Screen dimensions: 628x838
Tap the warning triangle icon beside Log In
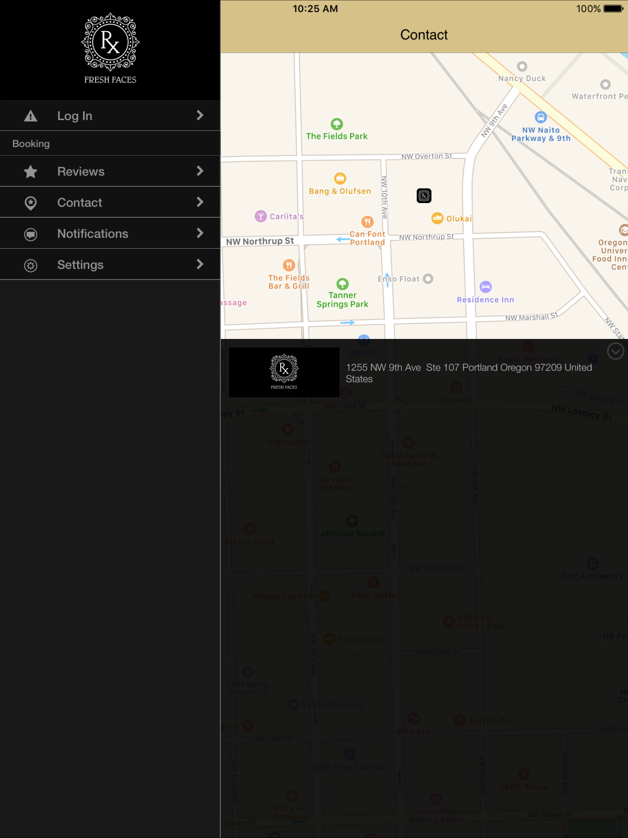pyautogui.click(x=31, y=116)
